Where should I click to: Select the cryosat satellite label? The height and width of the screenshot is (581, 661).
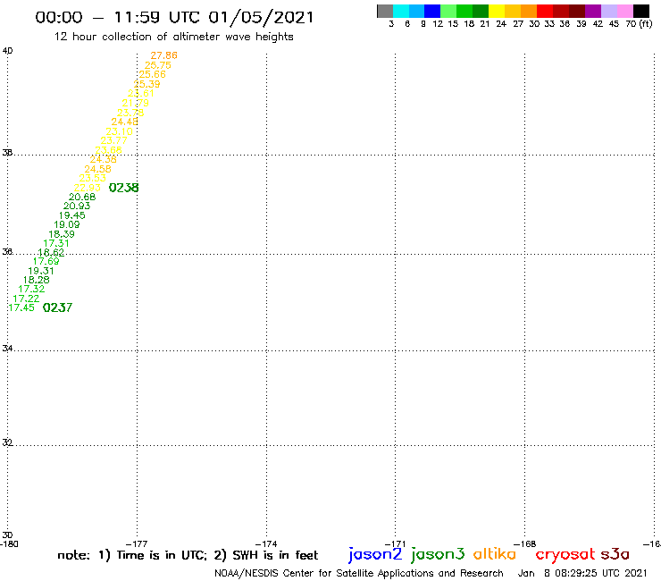click(x=565, y=554)
